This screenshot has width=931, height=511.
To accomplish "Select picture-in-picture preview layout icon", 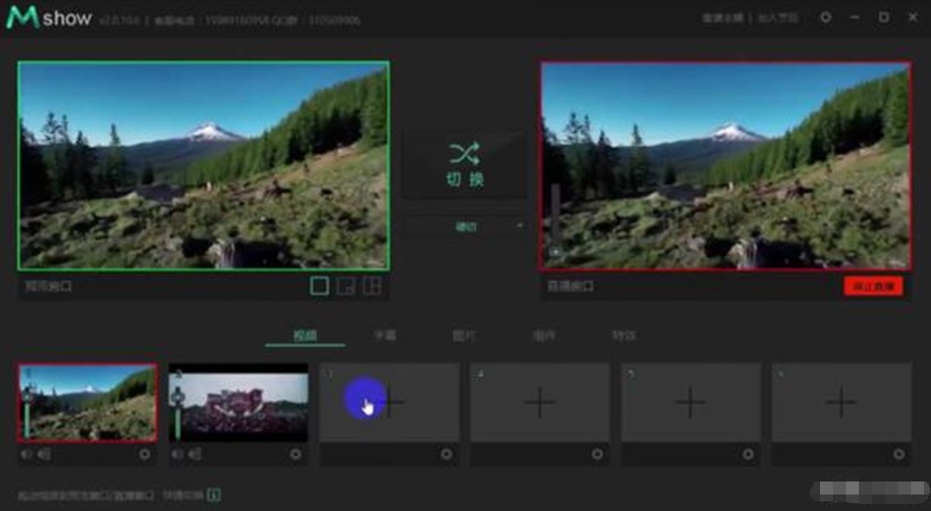I will [x=345, y=285].
